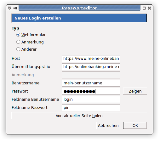Viewport: 160px width, 142px height.
Task: Select the Webformular radio button
Action: coord(18,35)
